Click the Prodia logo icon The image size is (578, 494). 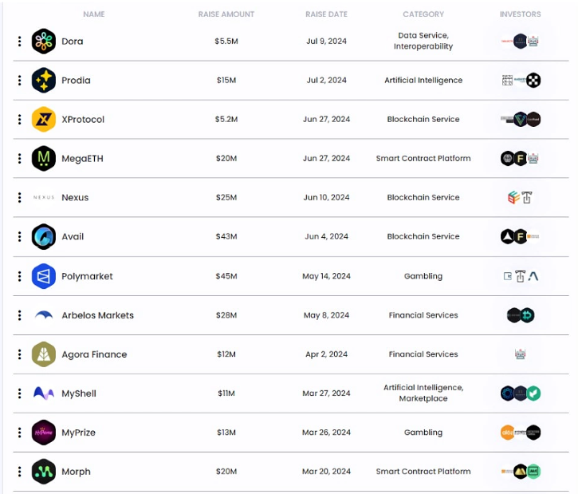pyautogui.click(x=43, y=81)
